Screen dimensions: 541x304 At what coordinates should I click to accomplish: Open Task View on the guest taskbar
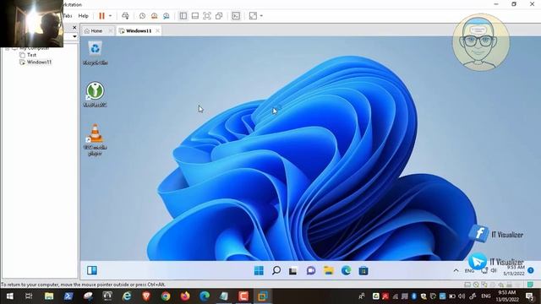coord(293,271)
